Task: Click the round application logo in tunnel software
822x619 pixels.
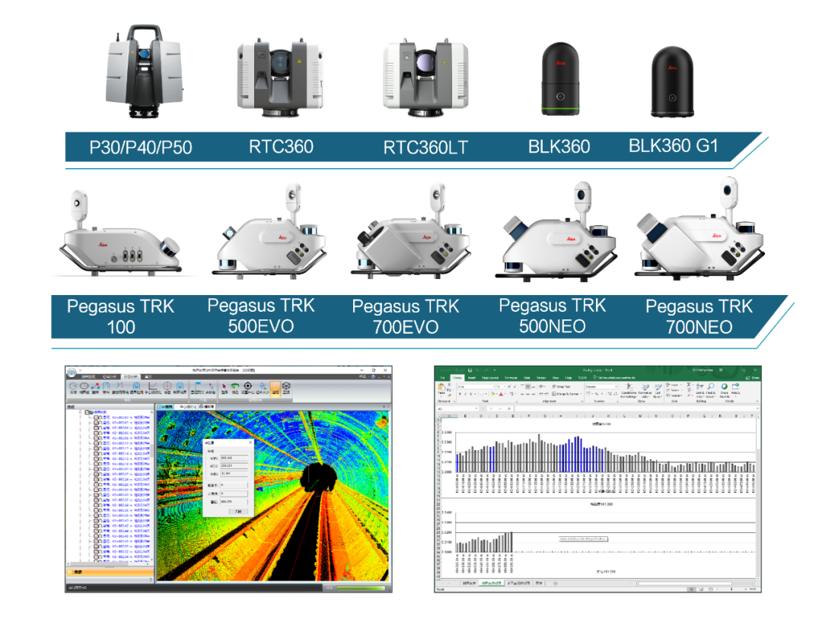Action: tap(72, 373)
